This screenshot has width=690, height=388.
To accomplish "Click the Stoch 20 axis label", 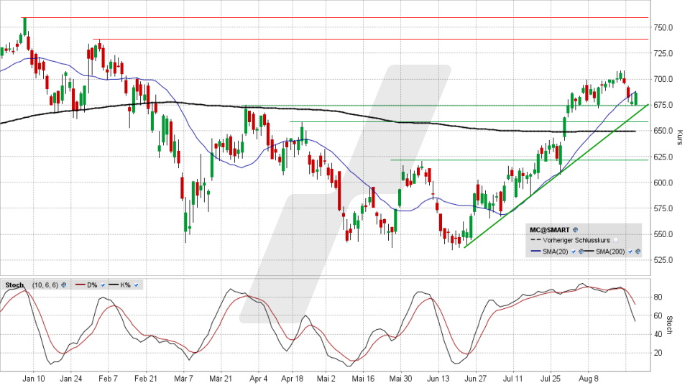I will tap(658, 353).
